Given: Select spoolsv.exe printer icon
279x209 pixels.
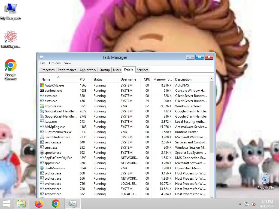Looking at the screenshot, I should pos(42,152).
